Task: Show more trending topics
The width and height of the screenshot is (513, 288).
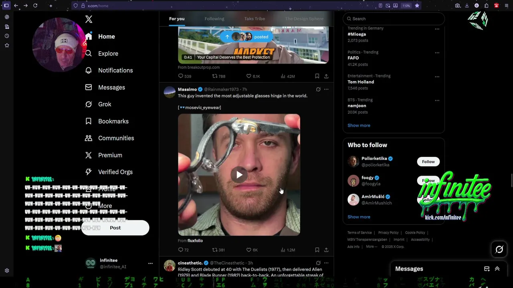Action: (359, 125)
